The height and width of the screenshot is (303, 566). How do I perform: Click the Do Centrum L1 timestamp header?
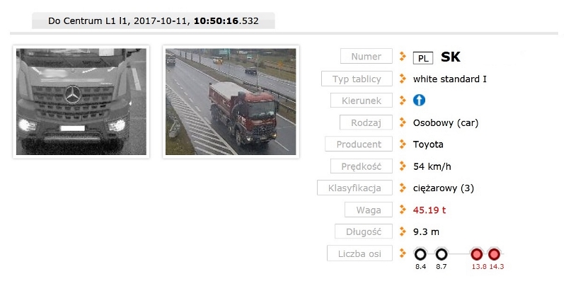pos(154,21)
